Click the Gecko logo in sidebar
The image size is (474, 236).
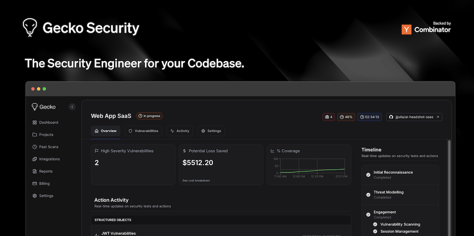44,107
